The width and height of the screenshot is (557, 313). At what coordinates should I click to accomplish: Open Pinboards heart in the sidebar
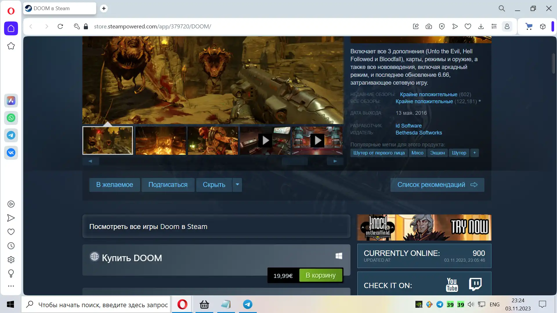coord(11,232)
